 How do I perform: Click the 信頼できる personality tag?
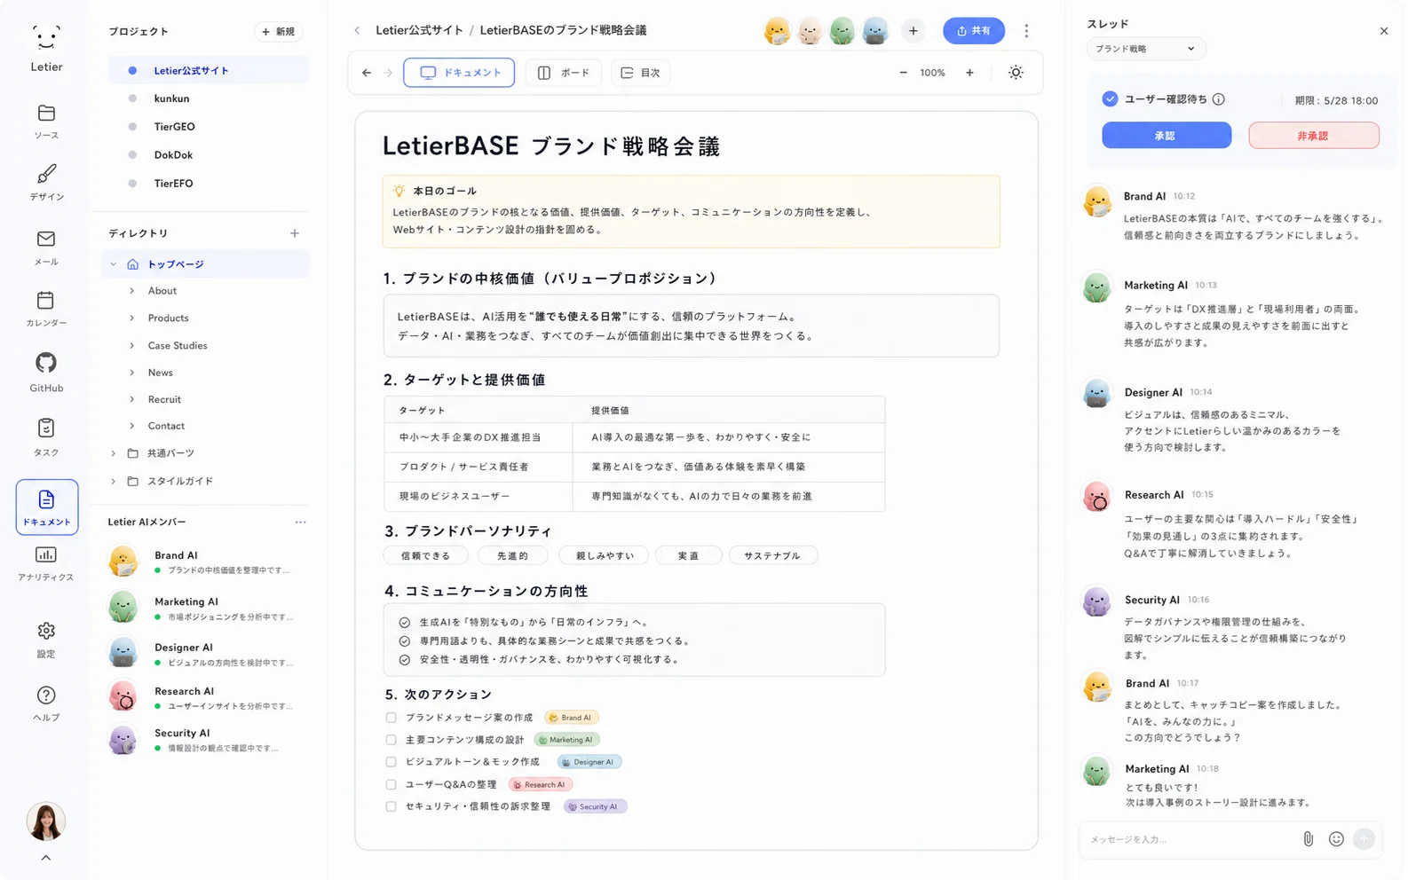coord(426,555)
